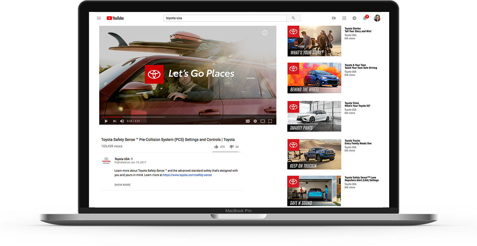
Task: Switch to theater mode
Action: [263, 121]
